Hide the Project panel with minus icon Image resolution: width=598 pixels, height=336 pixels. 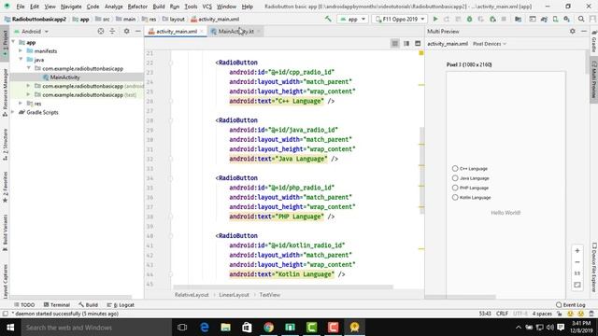click(137, 31)
